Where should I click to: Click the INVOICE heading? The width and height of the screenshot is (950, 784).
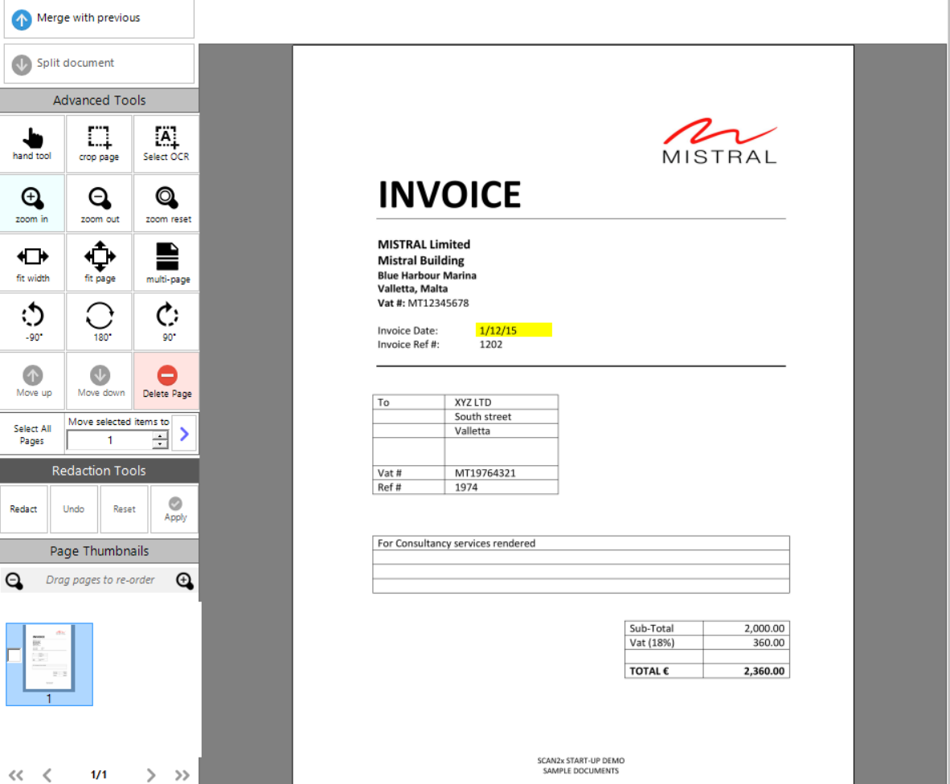pyautogui.click(x=449, y=194)
